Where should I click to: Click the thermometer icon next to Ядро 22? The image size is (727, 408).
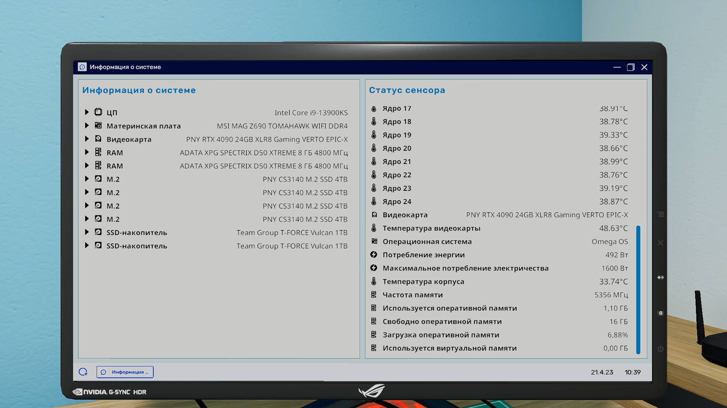(374, 175)
